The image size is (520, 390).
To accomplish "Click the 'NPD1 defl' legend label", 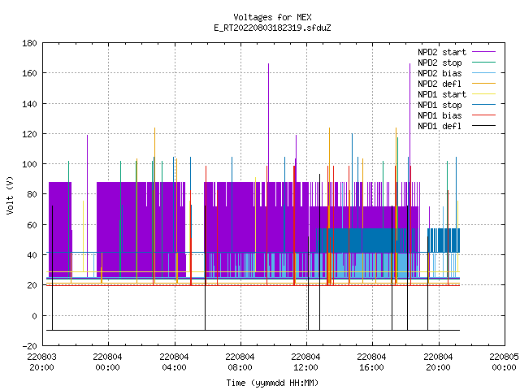I will pyautogui.click(x=440, y=127).
